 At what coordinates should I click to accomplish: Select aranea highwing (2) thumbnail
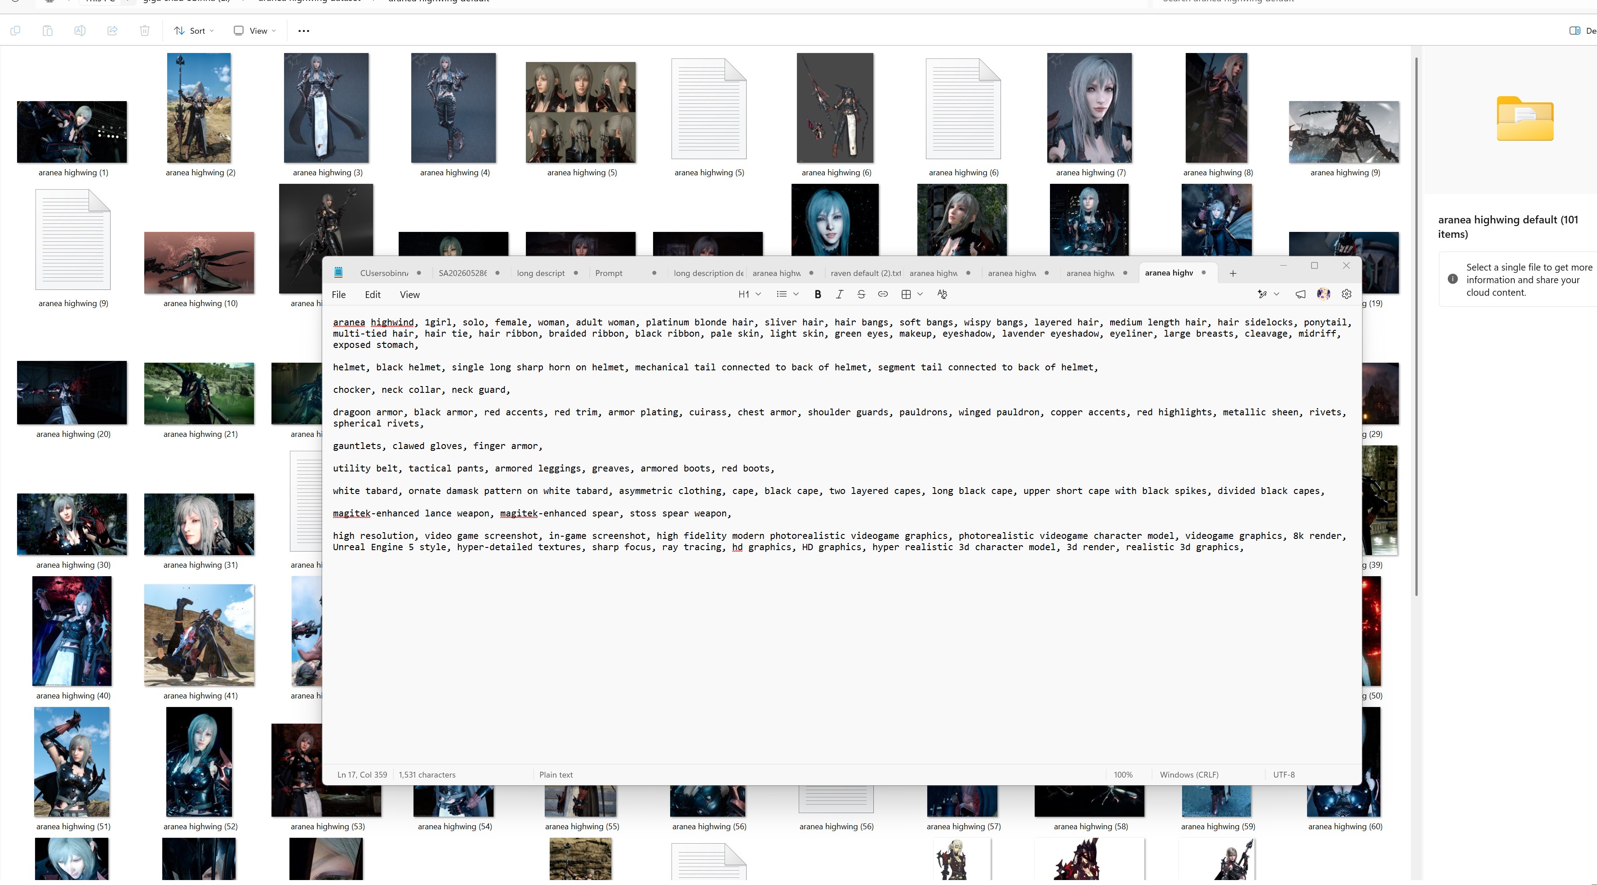coord(199,108)
